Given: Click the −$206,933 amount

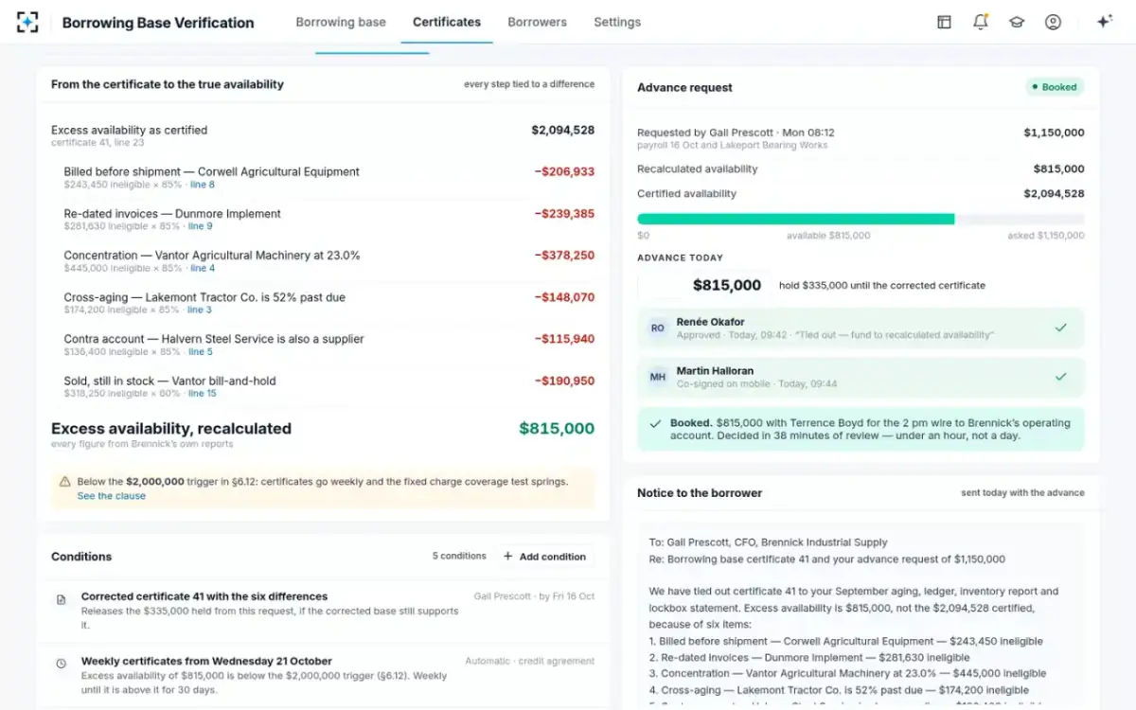Looking at the screenshot, I should (x=564, y=172).
